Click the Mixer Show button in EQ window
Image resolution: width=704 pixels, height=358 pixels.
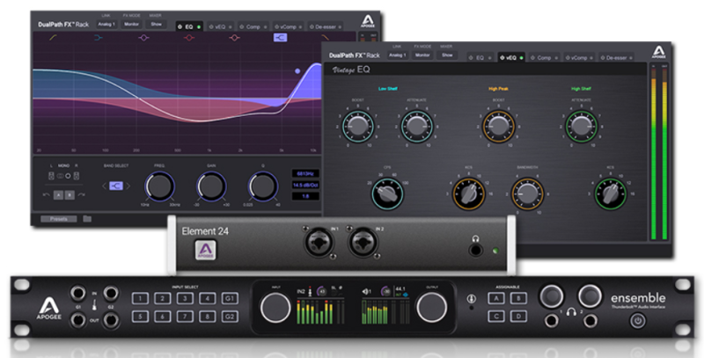157,25
